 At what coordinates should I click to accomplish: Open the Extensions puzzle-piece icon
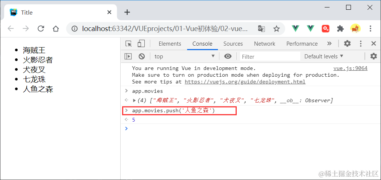[340, 28]
